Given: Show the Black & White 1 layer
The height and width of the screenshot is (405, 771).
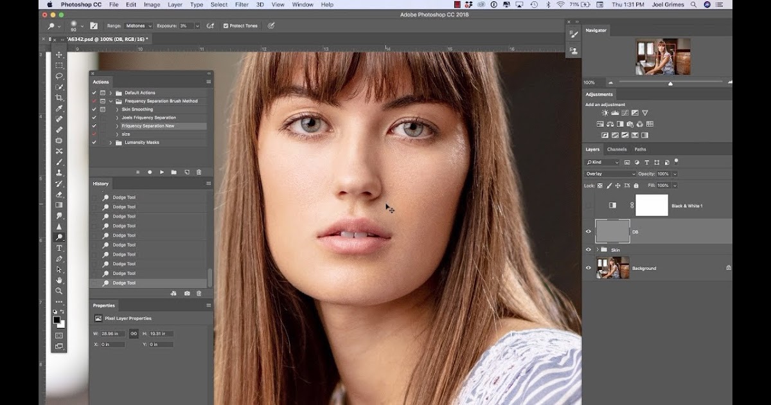Looking at the screenshot, I should coord(588,206).
